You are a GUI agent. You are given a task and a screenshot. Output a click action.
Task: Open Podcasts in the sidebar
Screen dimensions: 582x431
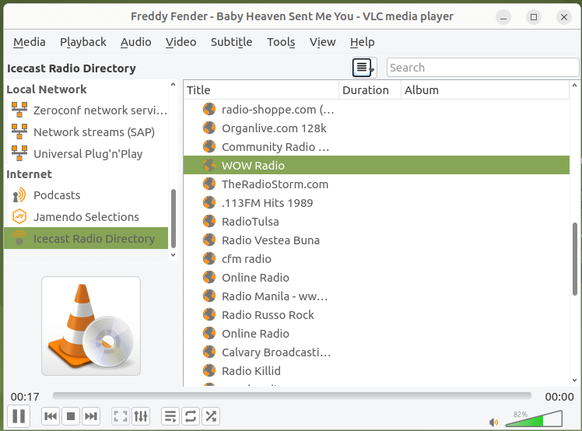point(88,195)
